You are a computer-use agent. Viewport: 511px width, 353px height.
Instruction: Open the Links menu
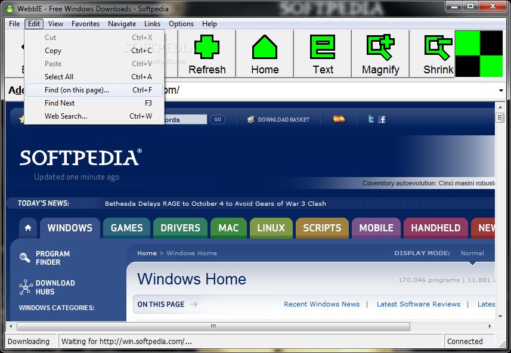tap(152, 24)
